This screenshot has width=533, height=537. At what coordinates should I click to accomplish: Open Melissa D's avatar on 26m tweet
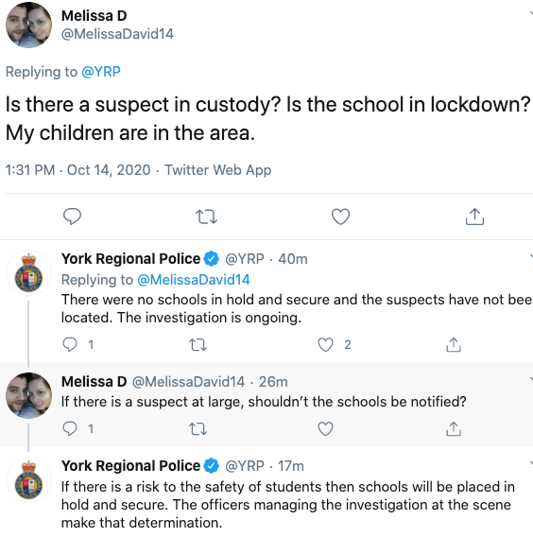[x=28, y=395]
